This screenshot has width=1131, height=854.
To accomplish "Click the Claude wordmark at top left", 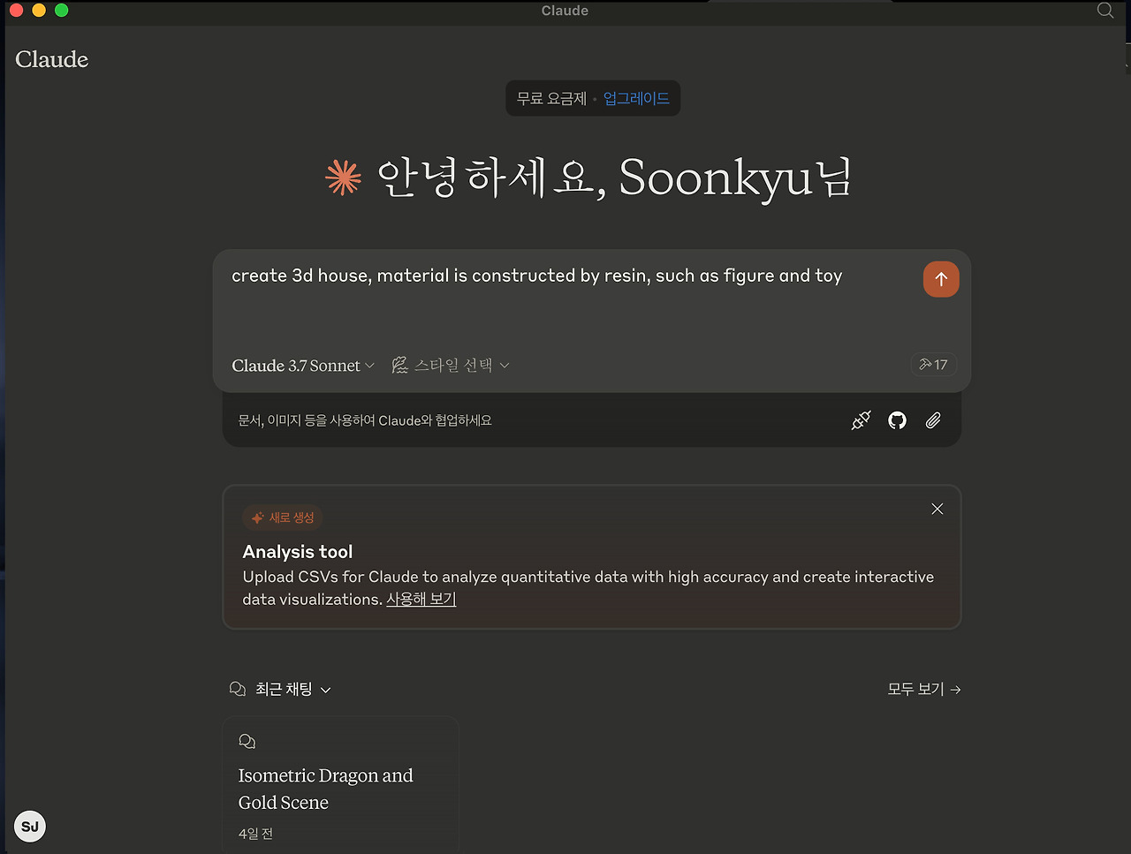I will tap(52, 59).
